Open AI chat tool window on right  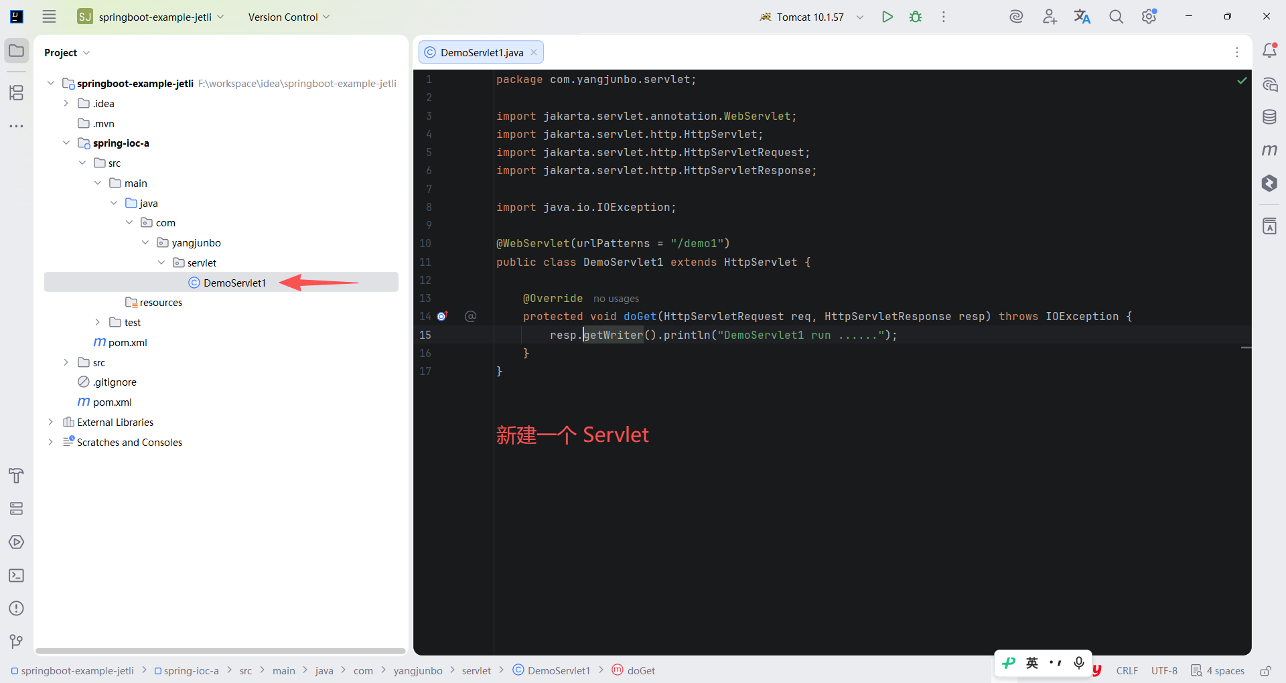click(x=1269, y=84)
